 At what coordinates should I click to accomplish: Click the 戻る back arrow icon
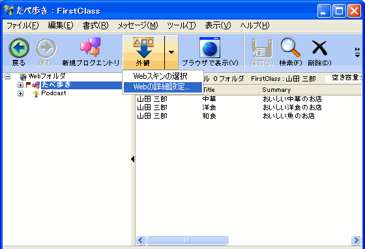click(19, 48)
